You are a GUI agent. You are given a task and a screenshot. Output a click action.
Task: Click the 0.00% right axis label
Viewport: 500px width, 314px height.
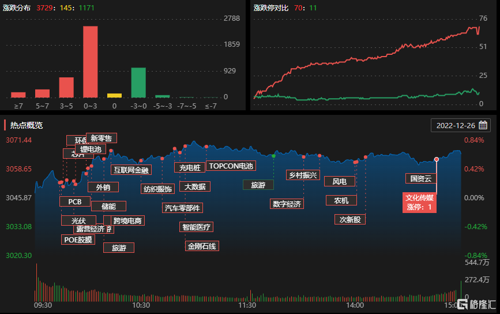click(474, 198)
